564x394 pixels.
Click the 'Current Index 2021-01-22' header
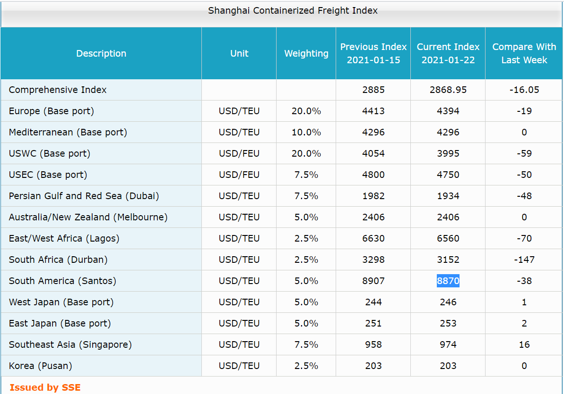pyautogui.click(x=448, y=53)
